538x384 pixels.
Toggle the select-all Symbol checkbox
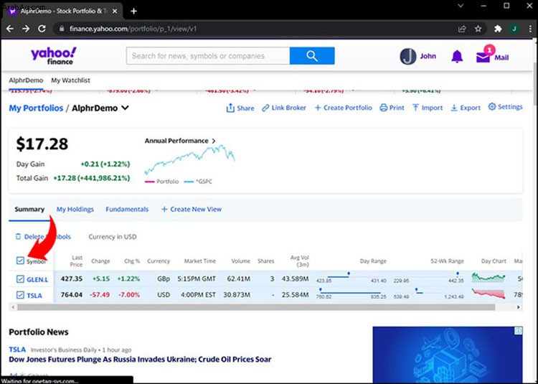click(20, 261)
